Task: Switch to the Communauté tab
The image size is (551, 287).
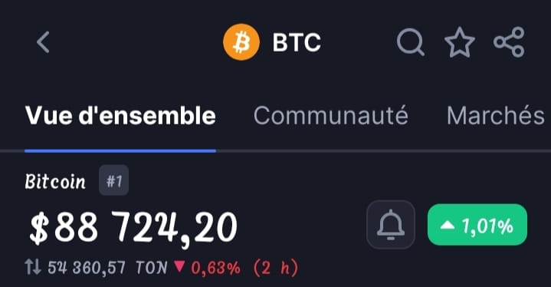Action: point(330,116)
